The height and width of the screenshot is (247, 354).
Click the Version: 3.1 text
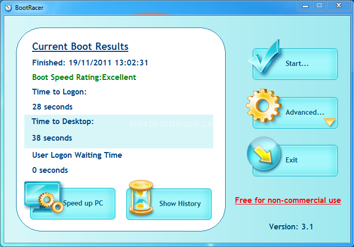click(291, 227)
